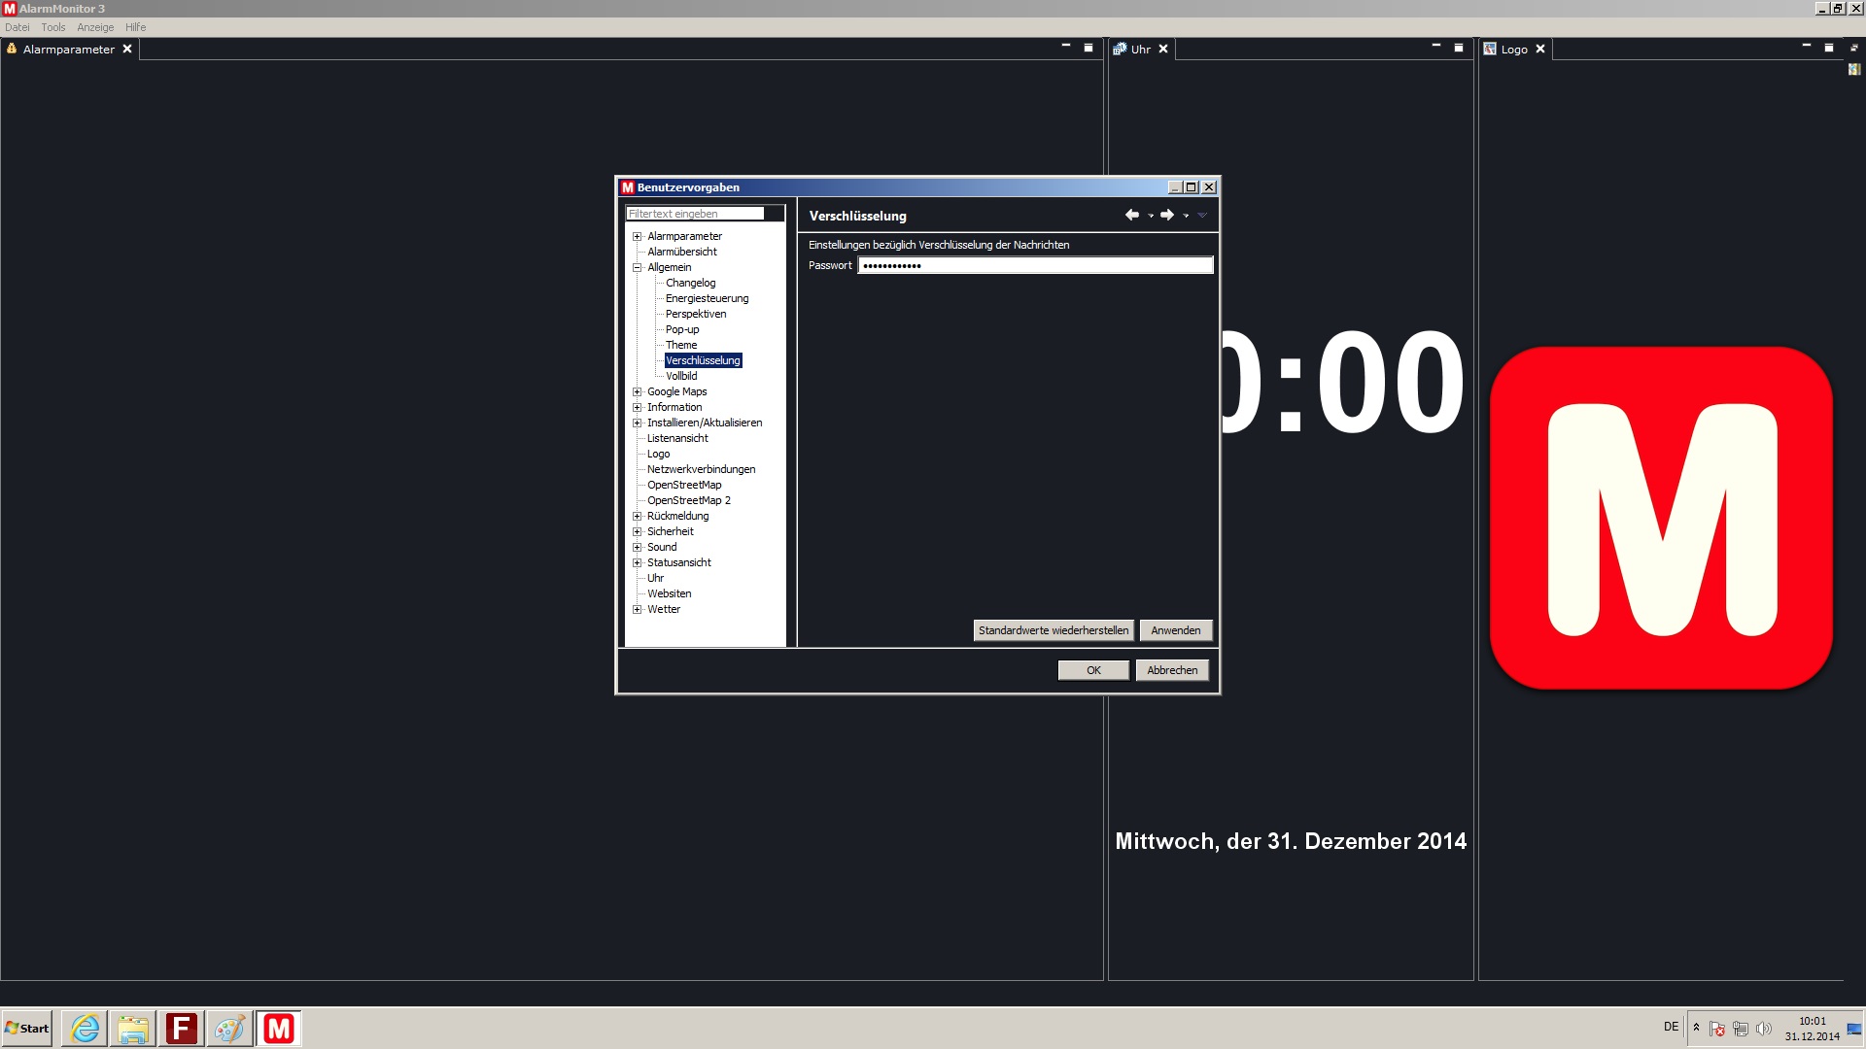Viewport: 1866px width, 1049px height.
Task: Open the back history dropdown arrow
Action: pyautogui.click(x=1151, y=216)
